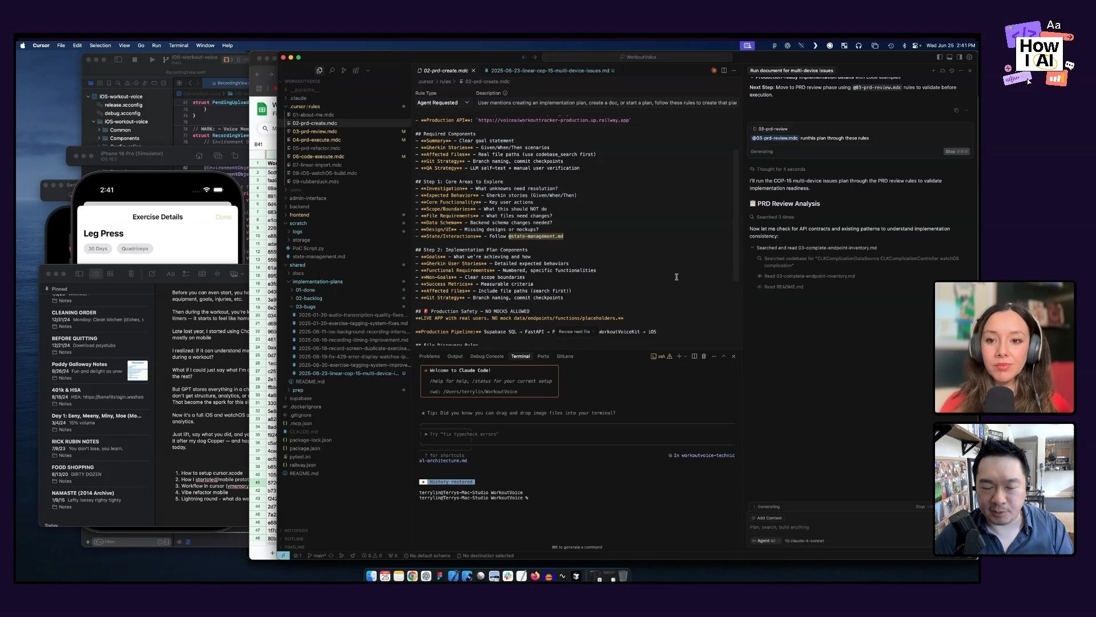Add a new terminal with the plus icon
The image size is (1096, 617).
[x=679, y=356]
